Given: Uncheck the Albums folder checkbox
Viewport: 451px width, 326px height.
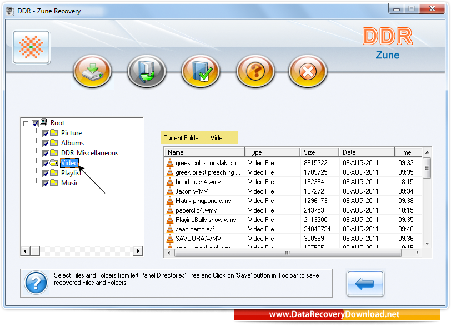Looking at the screenshot, I should pos(46,144).
